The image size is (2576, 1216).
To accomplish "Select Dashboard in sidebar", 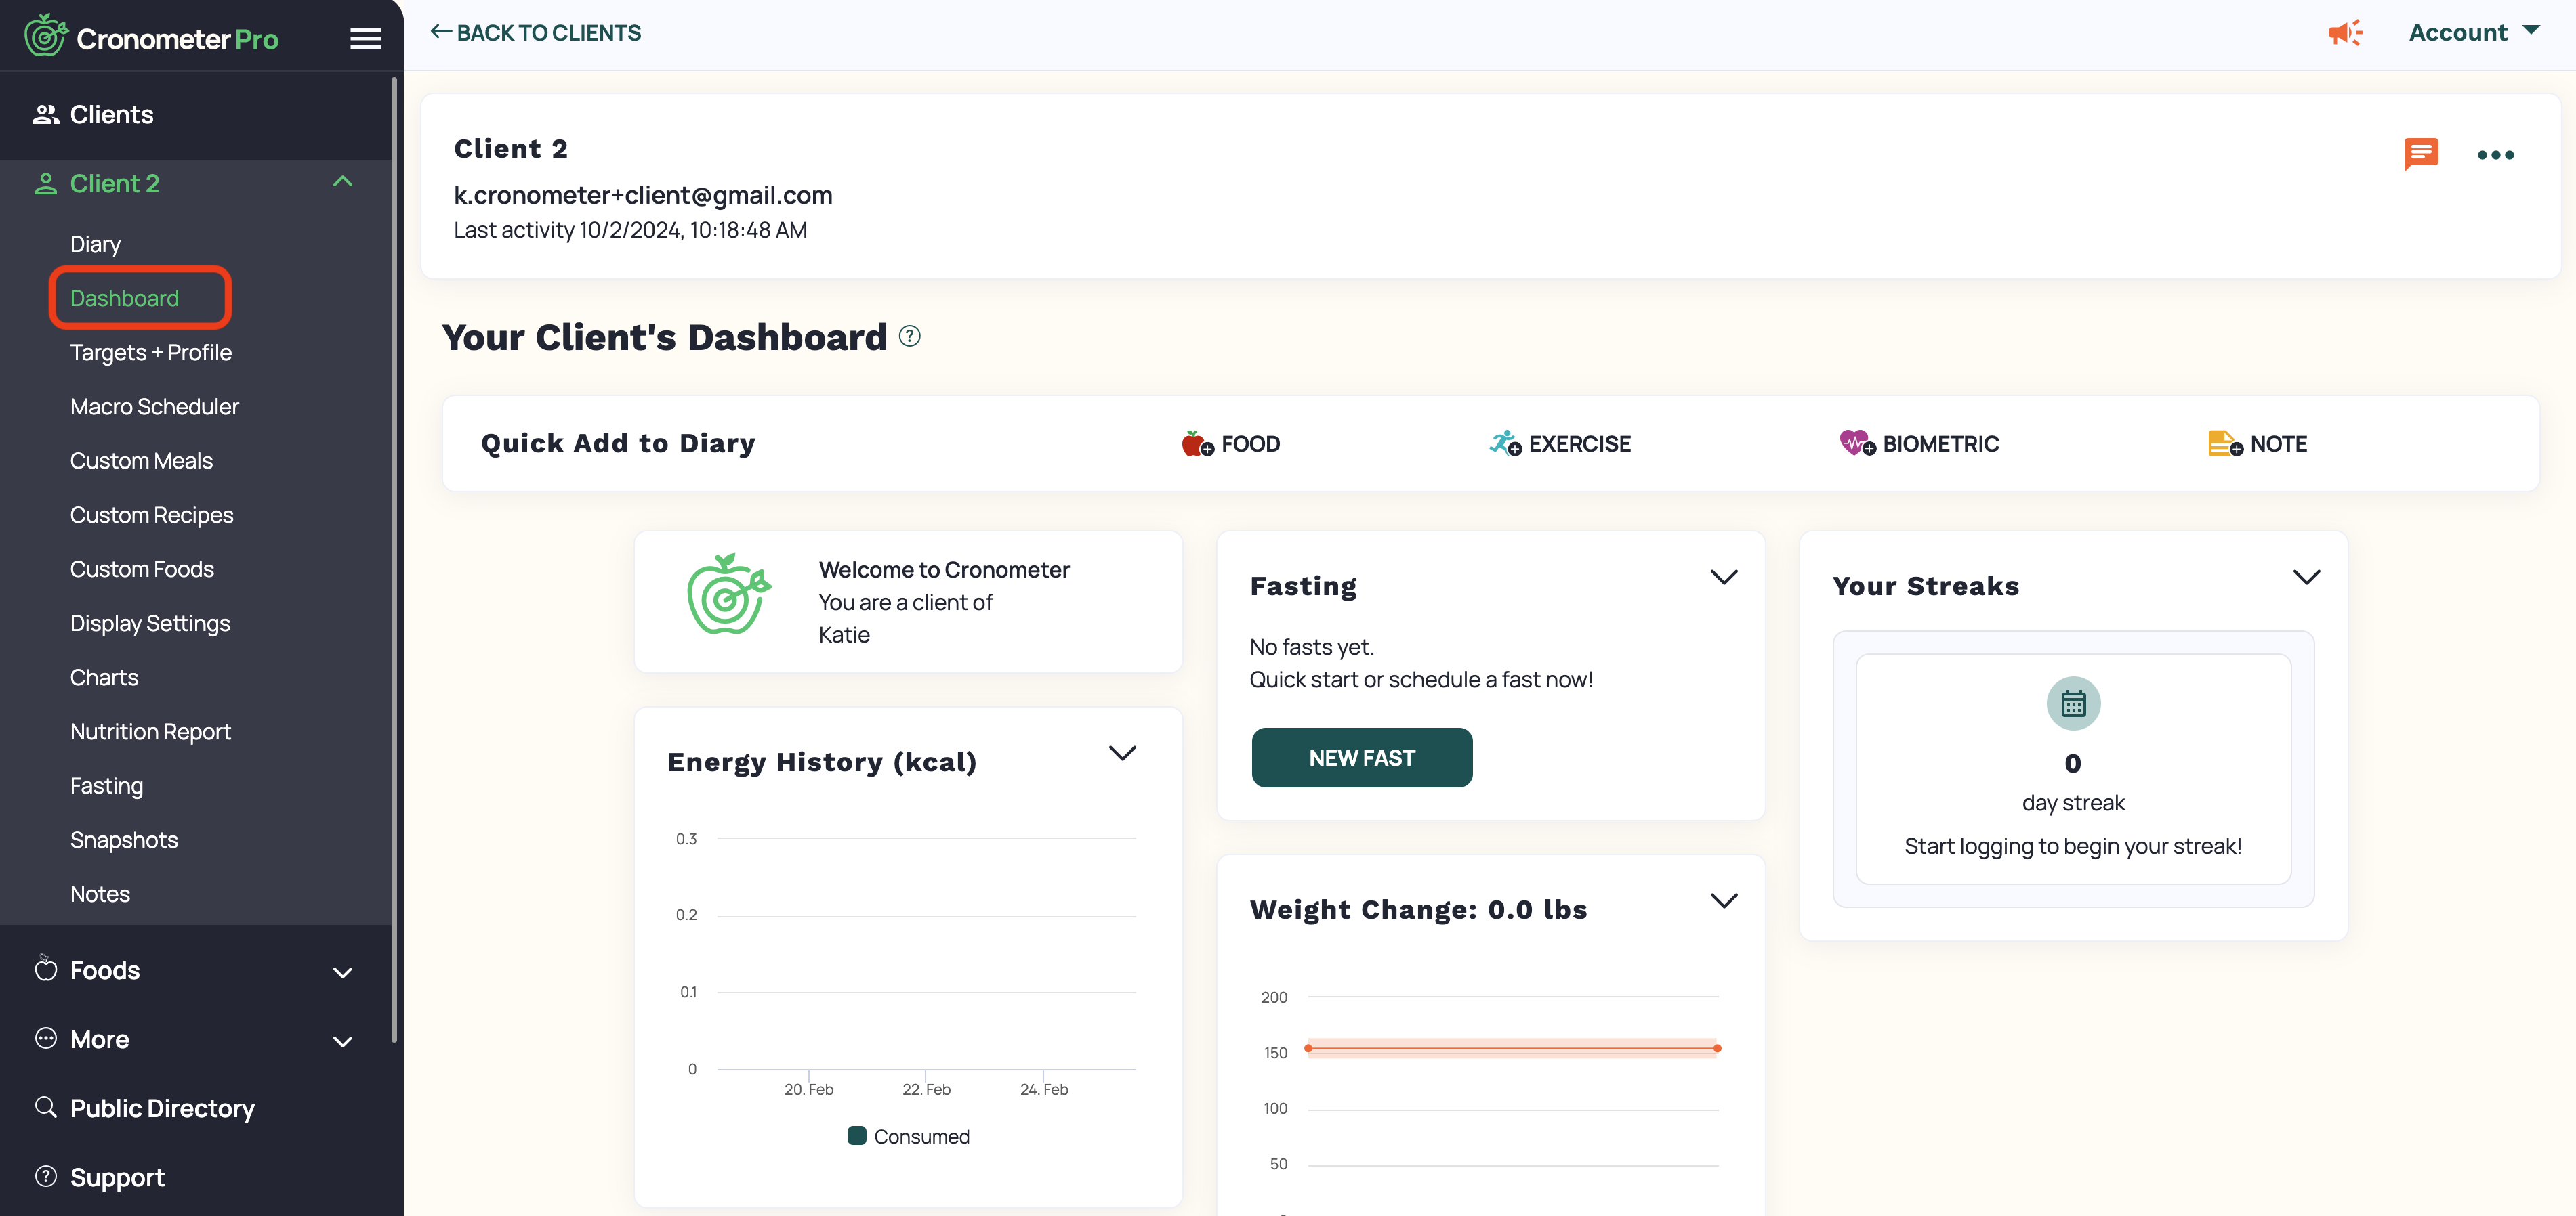I will [x=124, y=299].
